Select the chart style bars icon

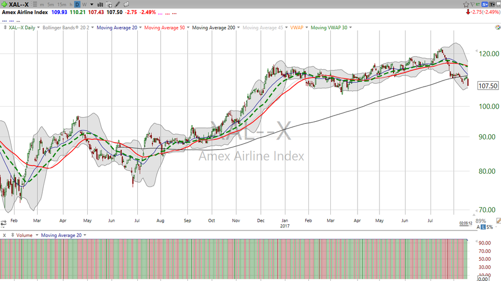click(100, 5)
